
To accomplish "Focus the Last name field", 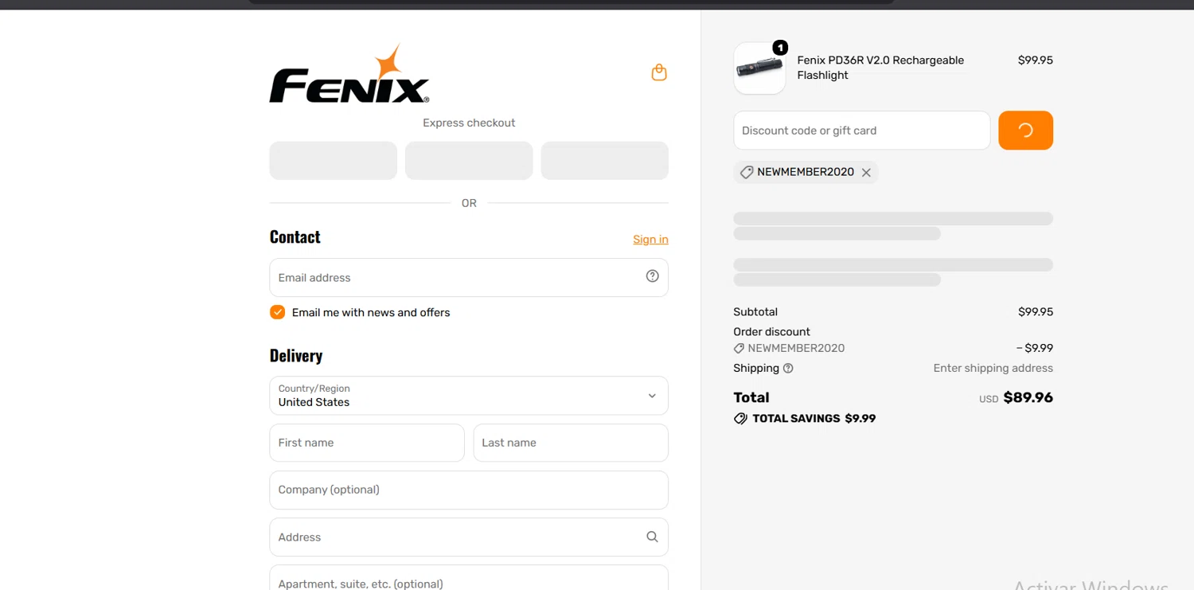I will pos(571,443).
